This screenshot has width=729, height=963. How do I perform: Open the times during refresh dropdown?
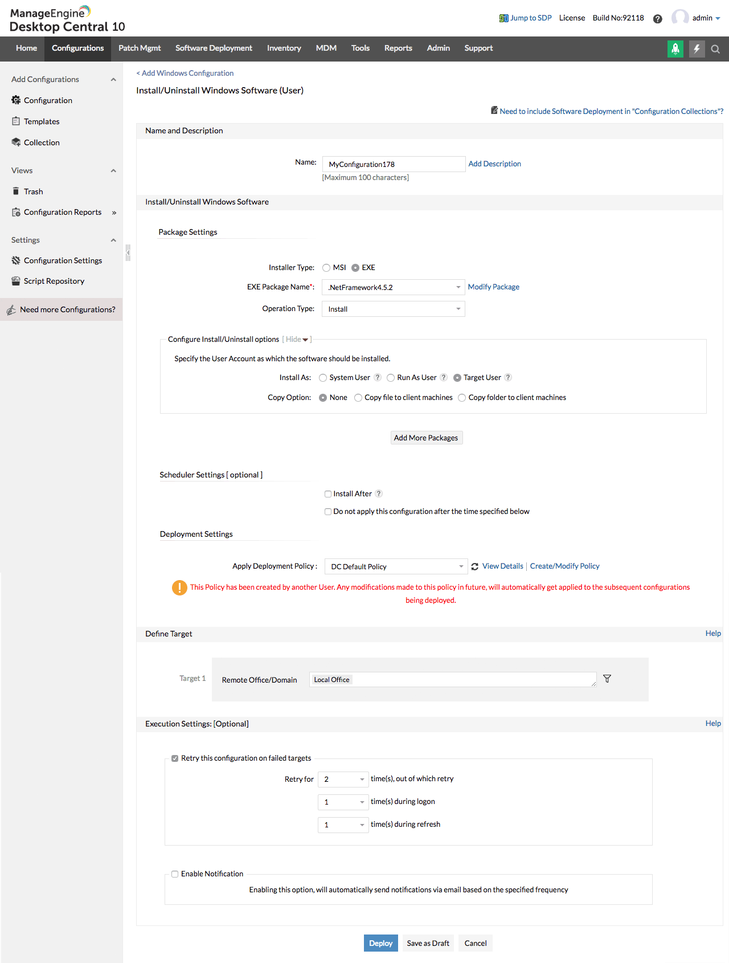343,825
